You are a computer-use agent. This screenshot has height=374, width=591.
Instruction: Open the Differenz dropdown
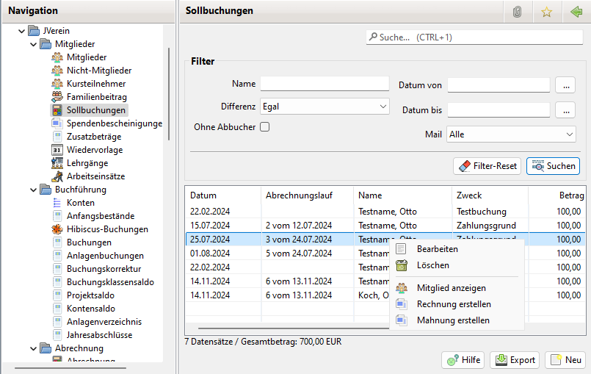pyautogui.click(x=324, y=107)
